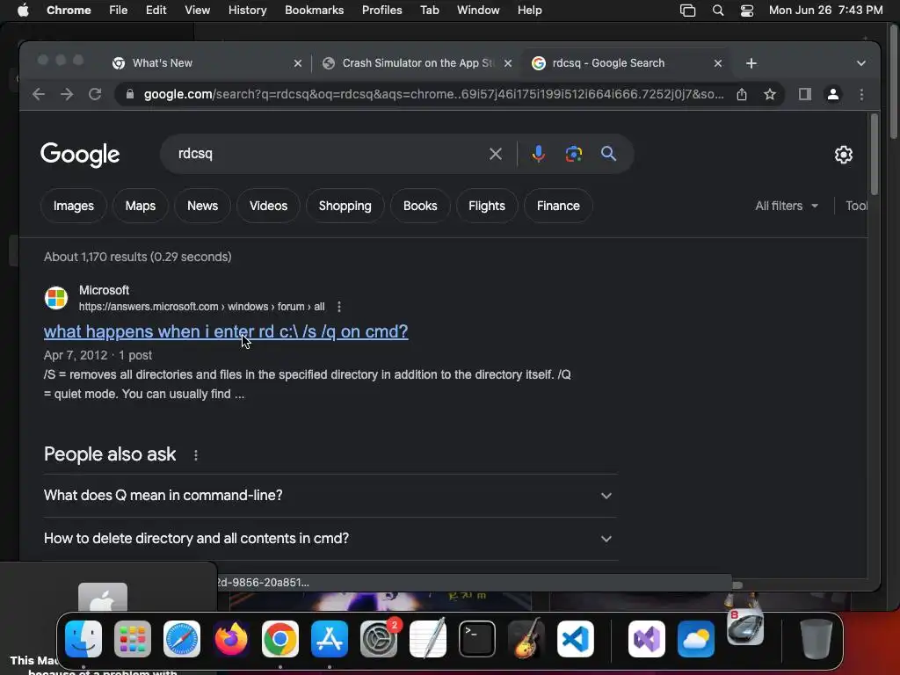Filter results by Flights
The width and height of the screenshot is (900, 675).
487,206
